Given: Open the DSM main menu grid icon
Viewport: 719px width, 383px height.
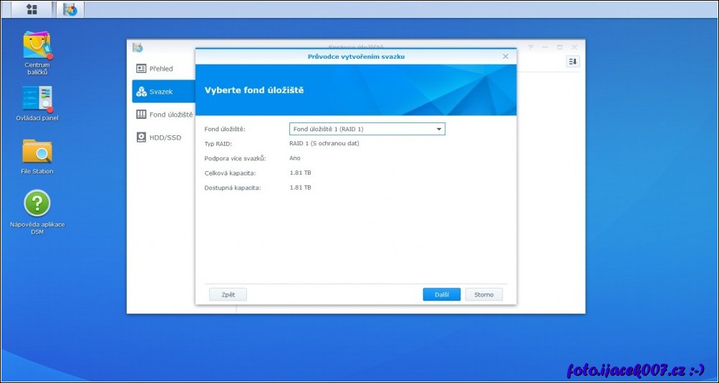Looking at the screenshot, I should point(32,9).
